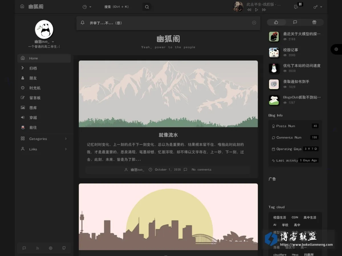Open popular post 优化了本站的访问速度
342x256 pixels.
[302, 66]
